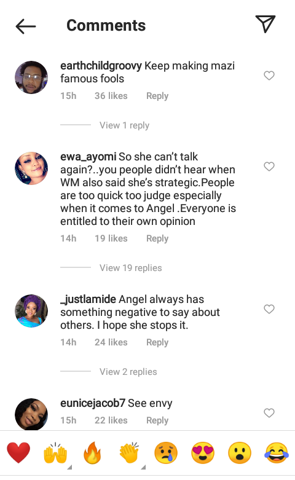Expand View 1 reply under earthchildgroovy
Viewport: 295px width, 480px height.
(124, 125)
